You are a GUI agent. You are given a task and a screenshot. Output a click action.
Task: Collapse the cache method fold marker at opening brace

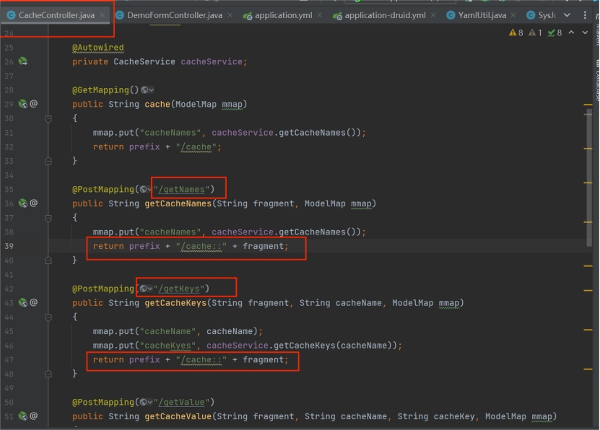(x=48, y=118)
